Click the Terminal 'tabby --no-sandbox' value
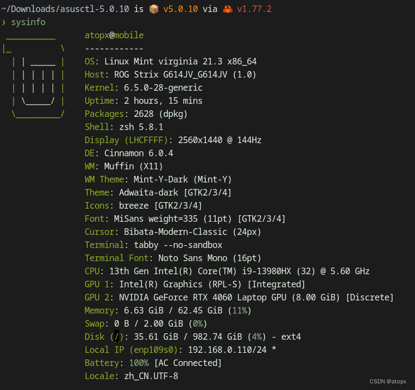 click(x=178, y=245)
